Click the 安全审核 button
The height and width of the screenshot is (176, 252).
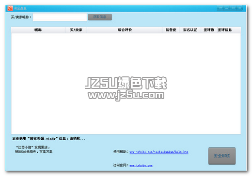pyautogui.click(x=222, y=156)
